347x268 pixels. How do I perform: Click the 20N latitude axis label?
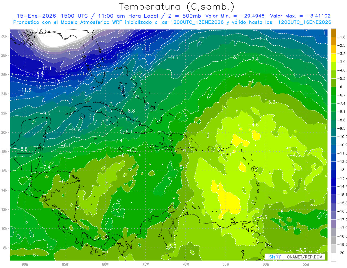[x=4, y=132]
